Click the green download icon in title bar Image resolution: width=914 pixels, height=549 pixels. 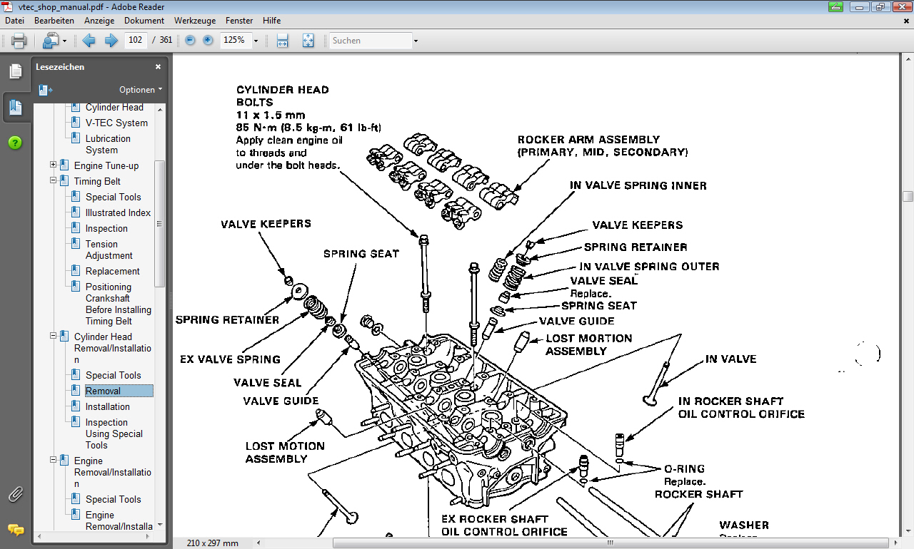pyautogui.click(x=835, y=6)
